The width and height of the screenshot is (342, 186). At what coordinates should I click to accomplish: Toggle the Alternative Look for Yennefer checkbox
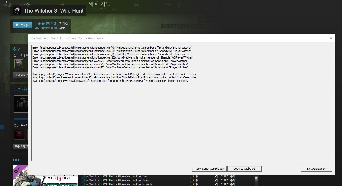pos(216,184)
